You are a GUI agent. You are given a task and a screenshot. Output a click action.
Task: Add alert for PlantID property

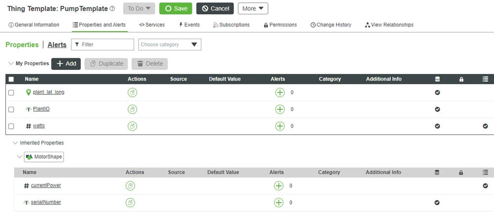280,109
